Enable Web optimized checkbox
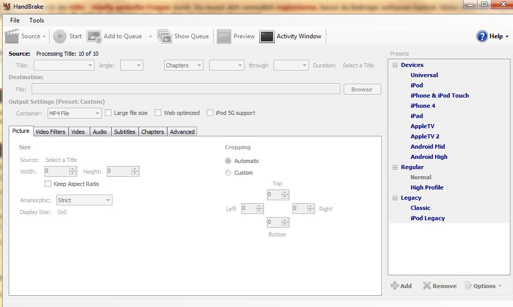Image resolution: width=513 pixels, height=307 pixels. click(x=158, y=113)
